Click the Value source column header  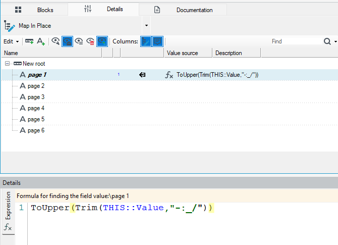[x=188, y=53]
